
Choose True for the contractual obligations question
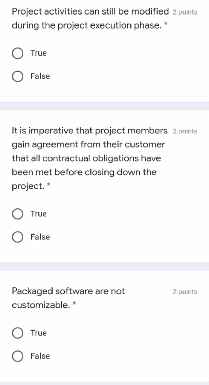[x=18, y=214]
